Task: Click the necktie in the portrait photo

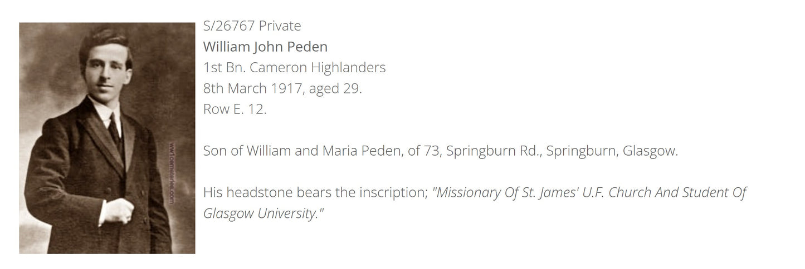Action: [114, 129]
